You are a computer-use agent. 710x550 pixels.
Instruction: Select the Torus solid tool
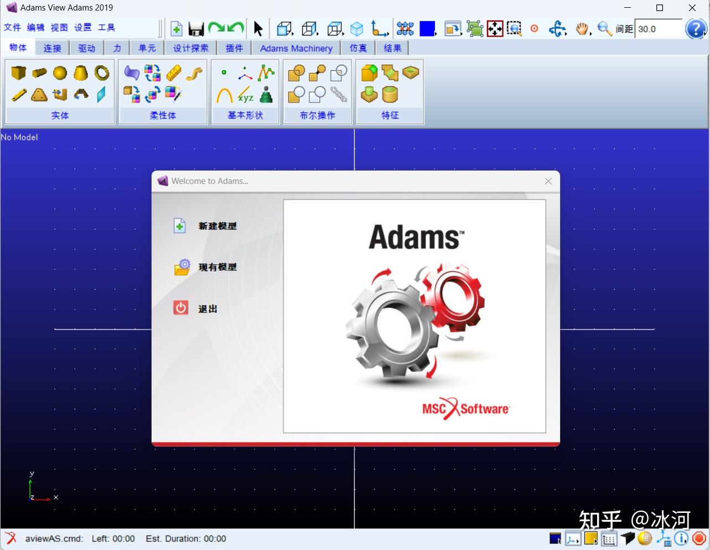click(x=102, y=73)
